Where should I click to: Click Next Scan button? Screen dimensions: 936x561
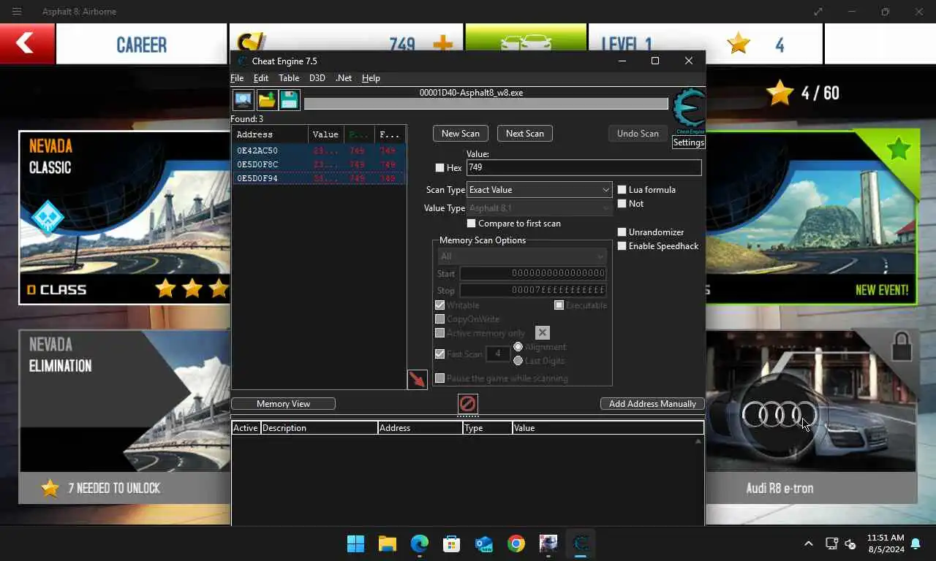[525, 134]
